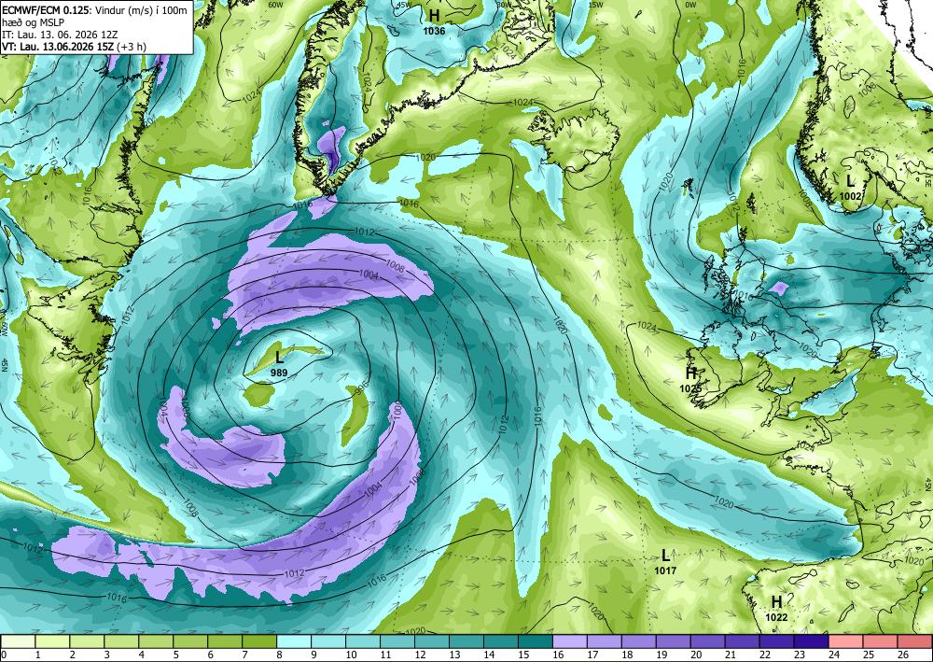933x662 pixels.
Task: Click the 'IT: Lau. 13. 06. 2026 12Z' init time
Action: 60,35
